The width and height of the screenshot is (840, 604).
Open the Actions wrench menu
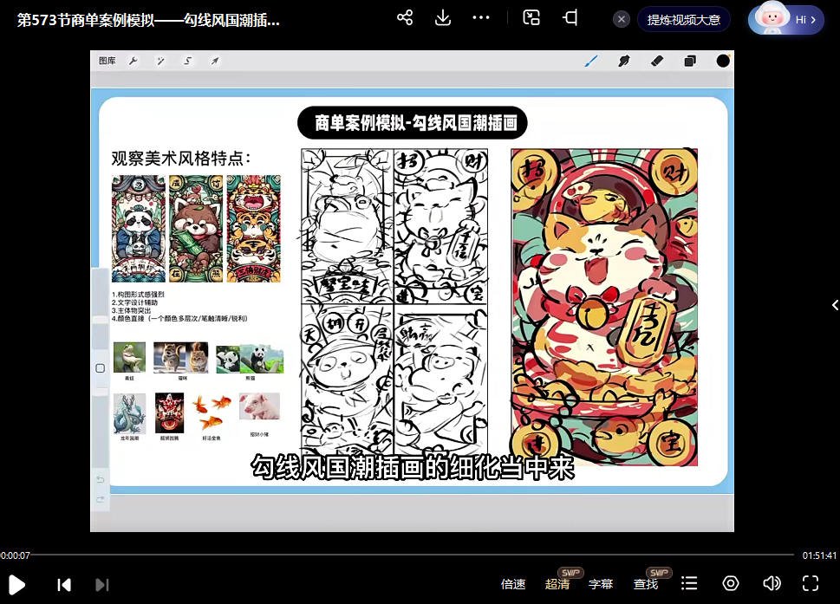(x=133, y=61)
